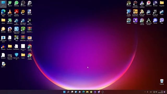This screenshot has width=167, height=94.
Task: Click the taskbar clock and date
Action: [161, 92]
